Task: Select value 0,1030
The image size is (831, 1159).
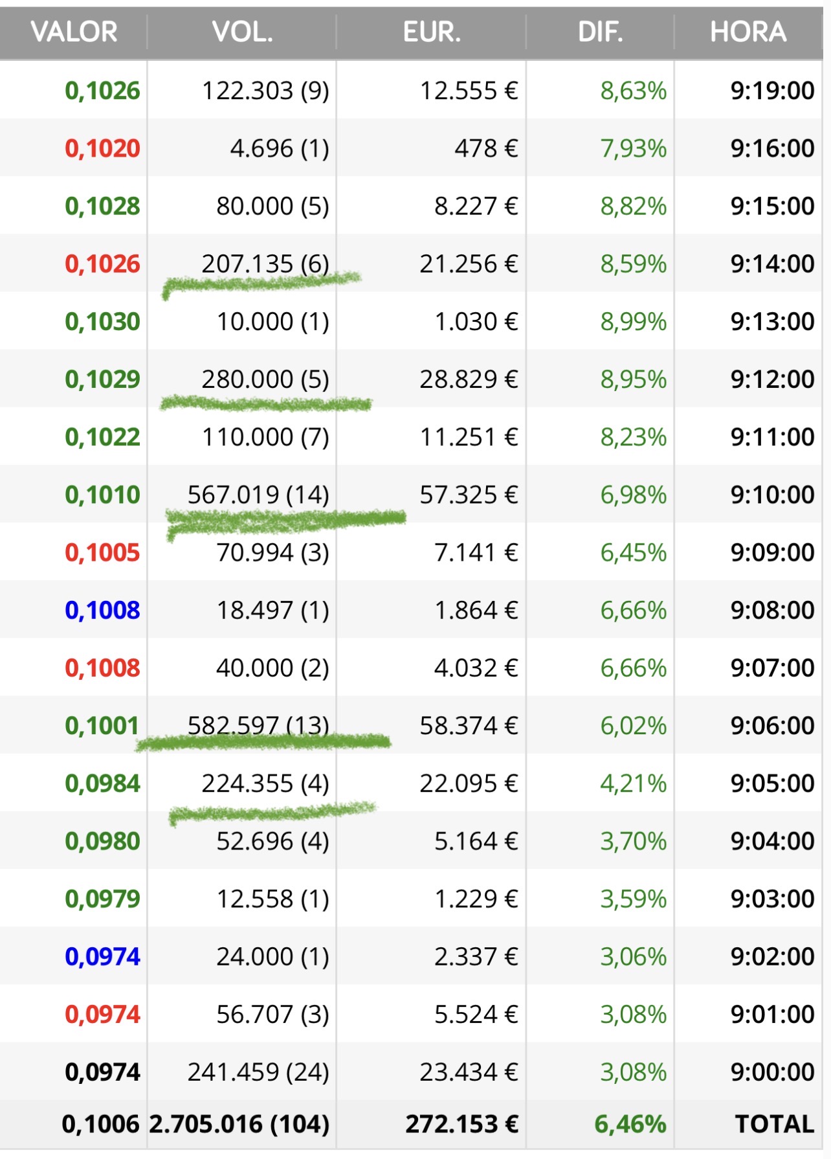Action: [102, 321]
